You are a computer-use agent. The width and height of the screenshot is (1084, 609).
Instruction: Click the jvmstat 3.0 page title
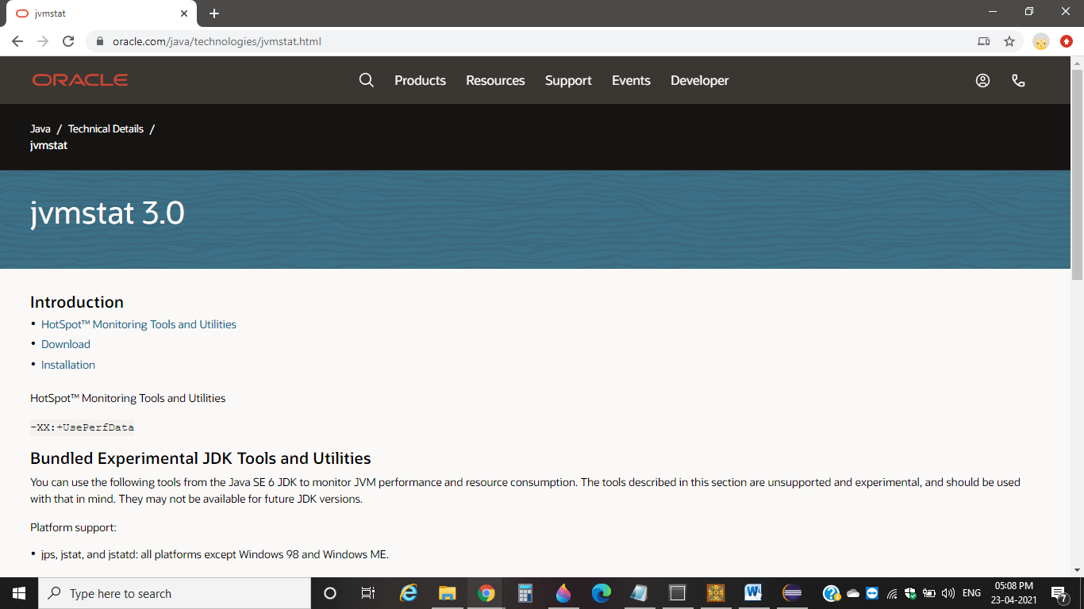(107, 213)
